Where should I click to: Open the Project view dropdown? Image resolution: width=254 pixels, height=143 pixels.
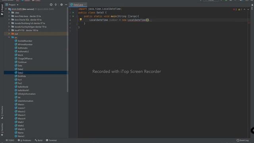tap(12, 5)
